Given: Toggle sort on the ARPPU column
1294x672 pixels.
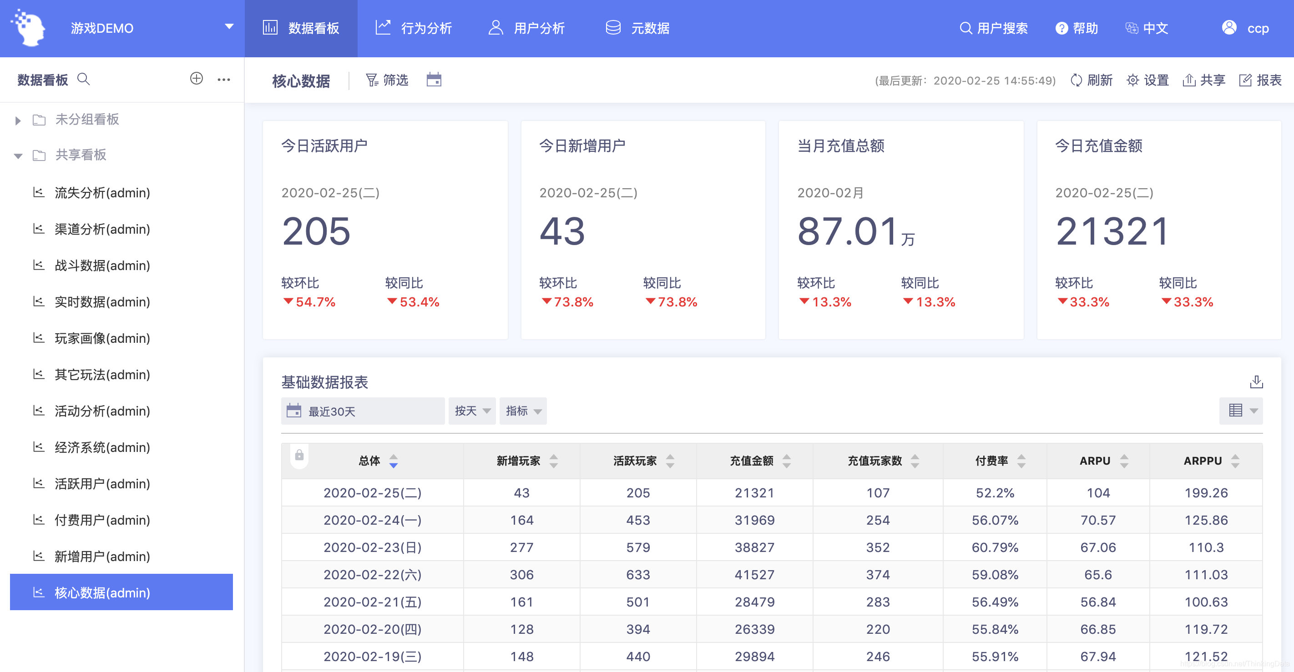Looking at the screenshot, I should click(1235, 461).
